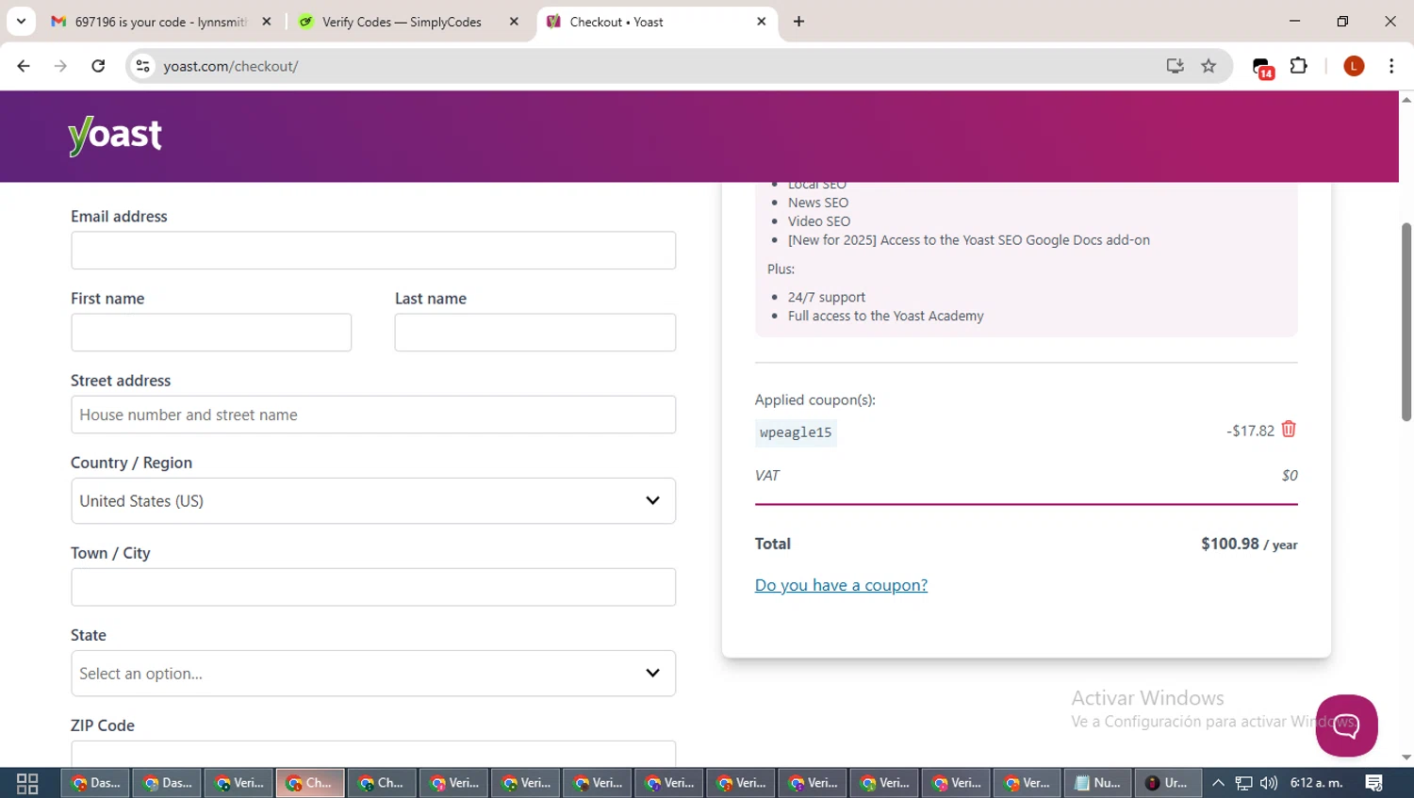
Task: Close the Gmail 697196 code tab
Action: pos(267,22)
